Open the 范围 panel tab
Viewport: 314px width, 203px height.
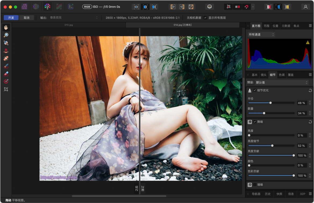[266, 26]
